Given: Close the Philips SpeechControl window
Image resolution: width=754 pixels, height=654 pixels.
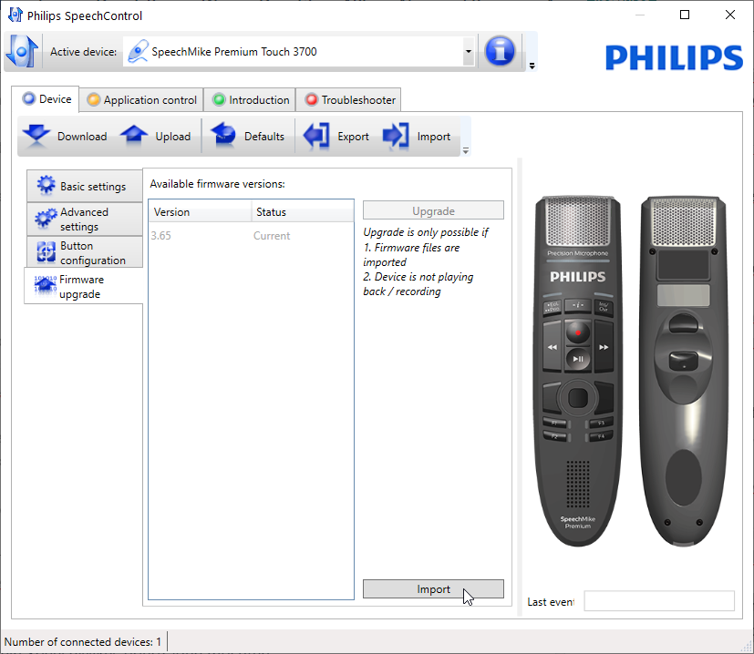Looking at the screenshot, I should coord(730,15).
